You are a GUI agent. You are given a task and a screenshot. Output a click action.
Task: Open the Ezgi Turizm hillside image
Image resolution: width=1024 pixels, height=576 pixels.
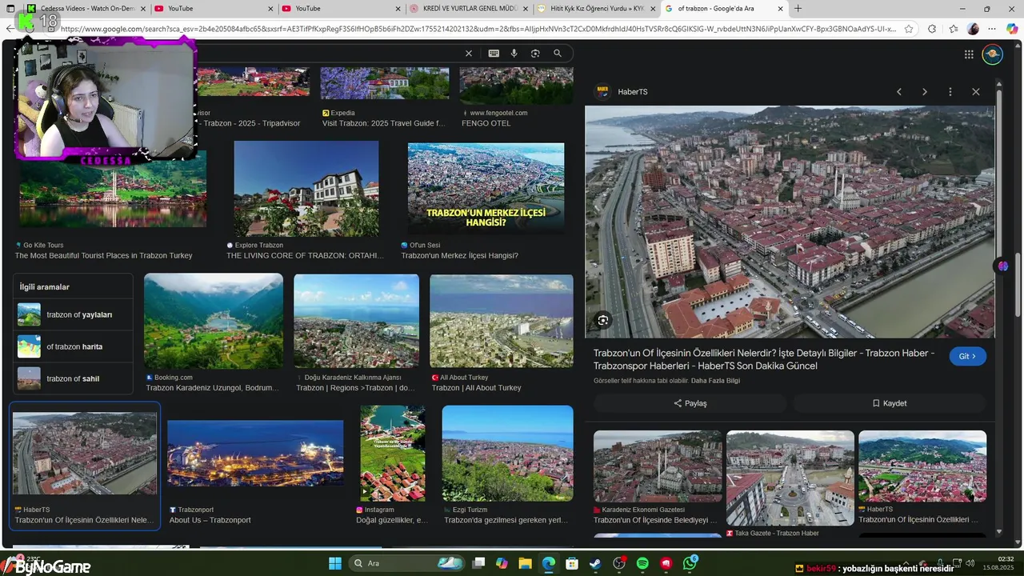coord(507,454)
